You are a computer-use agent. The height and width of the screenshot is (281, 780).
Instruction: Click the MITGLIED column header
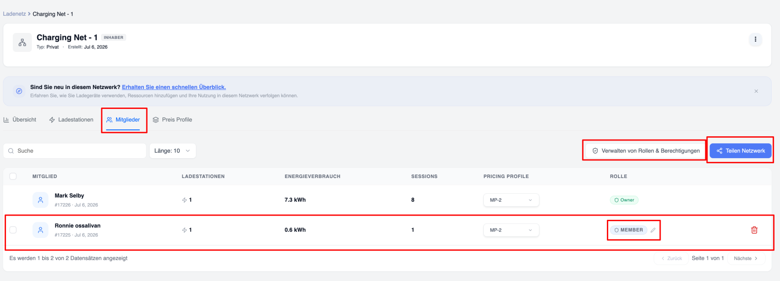point(45,176)
